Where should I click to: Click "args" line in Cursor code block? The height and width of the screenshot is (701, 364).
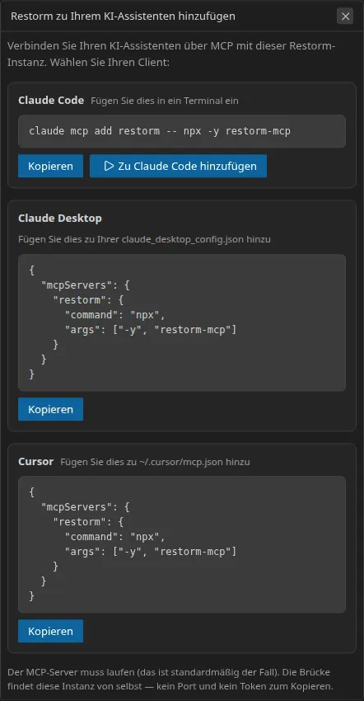pyautogui.click(x=151, y=552)
